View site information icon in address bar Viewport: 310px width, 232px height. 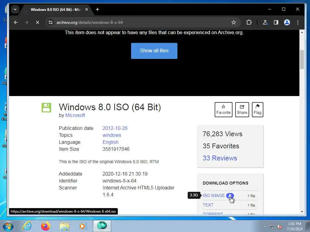coord(51,22)
